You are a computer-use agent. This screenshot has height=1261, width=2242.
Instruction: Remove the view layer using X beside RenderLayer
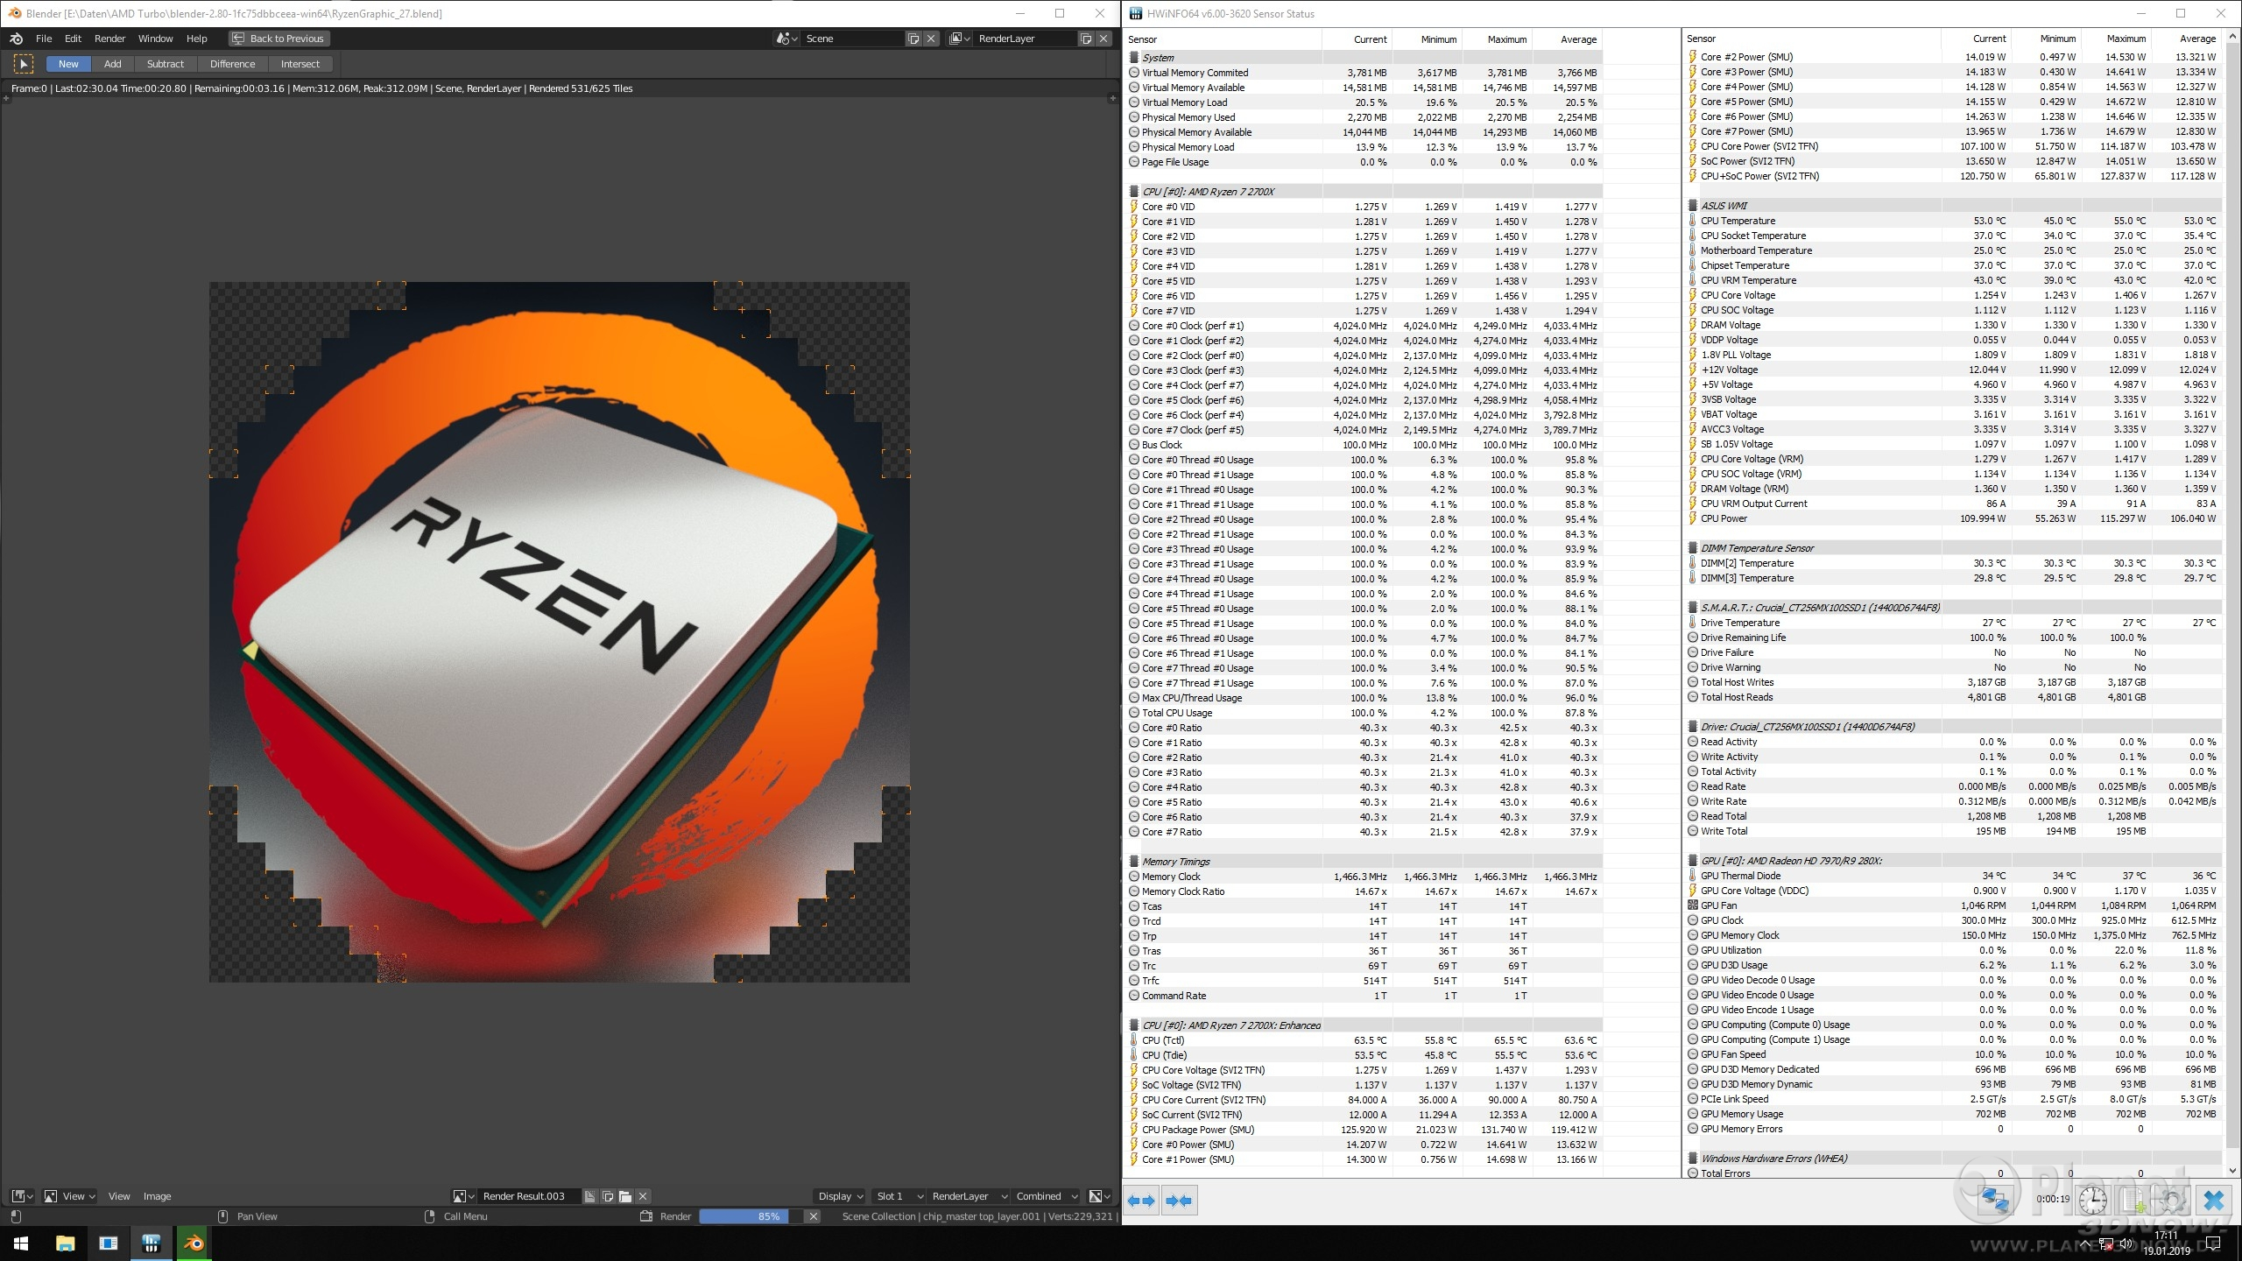[1103, 39]
